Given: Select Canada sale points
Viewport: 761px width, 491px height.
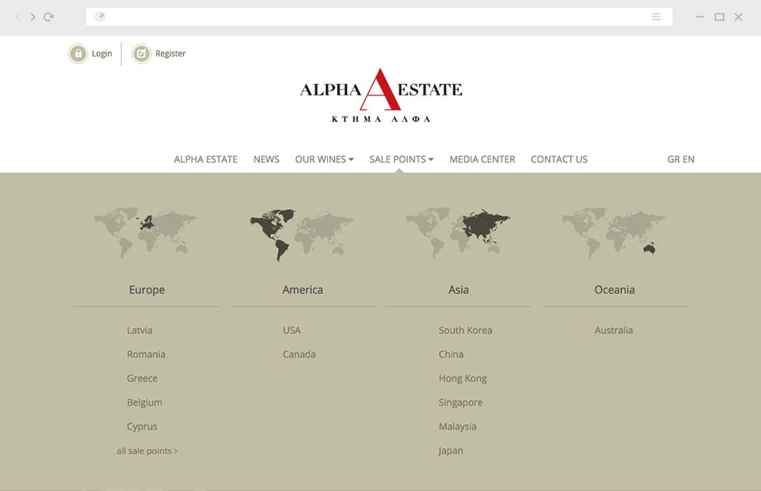Looking at the screenshot, I should click(300, 354).
